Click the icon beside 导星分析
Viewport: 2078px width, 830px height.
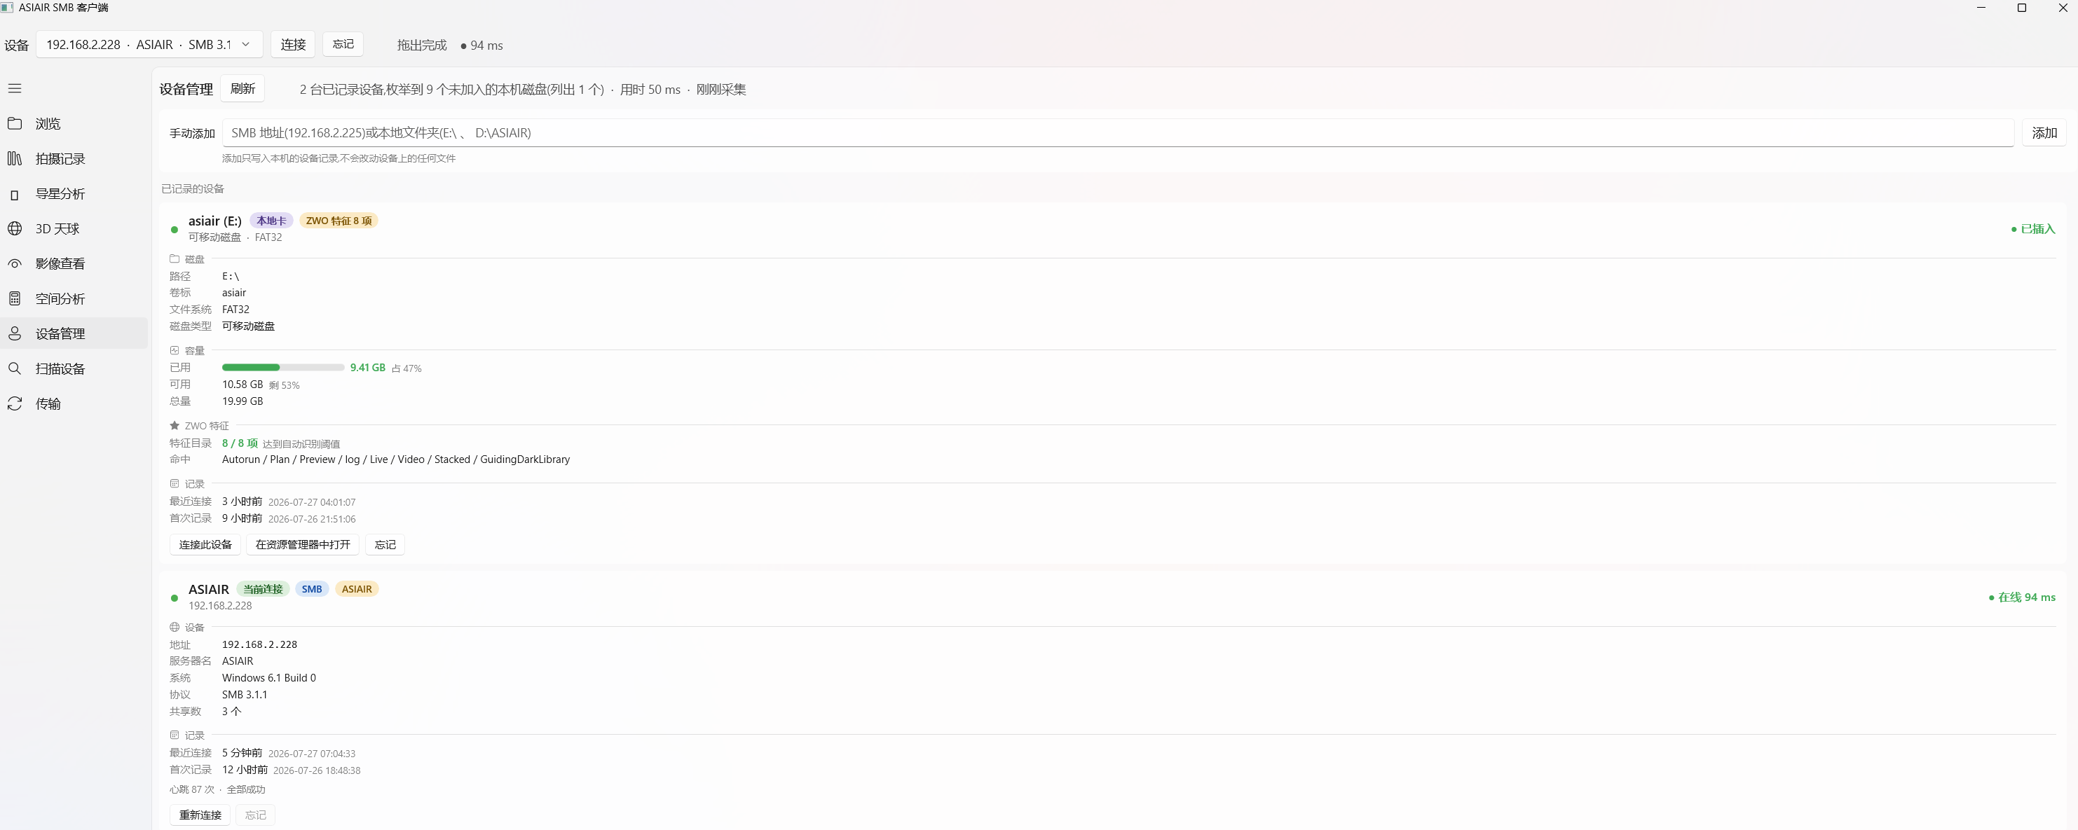tap(15, 194)
